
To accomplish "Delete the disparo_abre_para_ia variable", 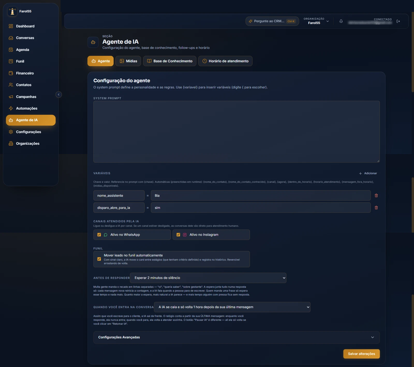I will pyautogui.click(x=376, y=208).
